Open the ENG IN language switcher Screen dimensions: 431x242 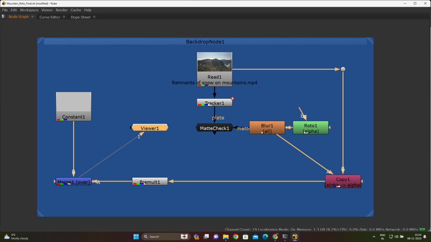(382, 237)
